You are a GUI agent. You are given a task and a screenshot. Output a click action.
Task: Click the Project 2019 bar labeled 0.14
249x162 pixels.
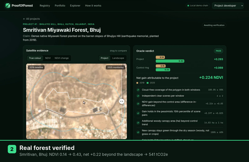(x=160, y=57)
